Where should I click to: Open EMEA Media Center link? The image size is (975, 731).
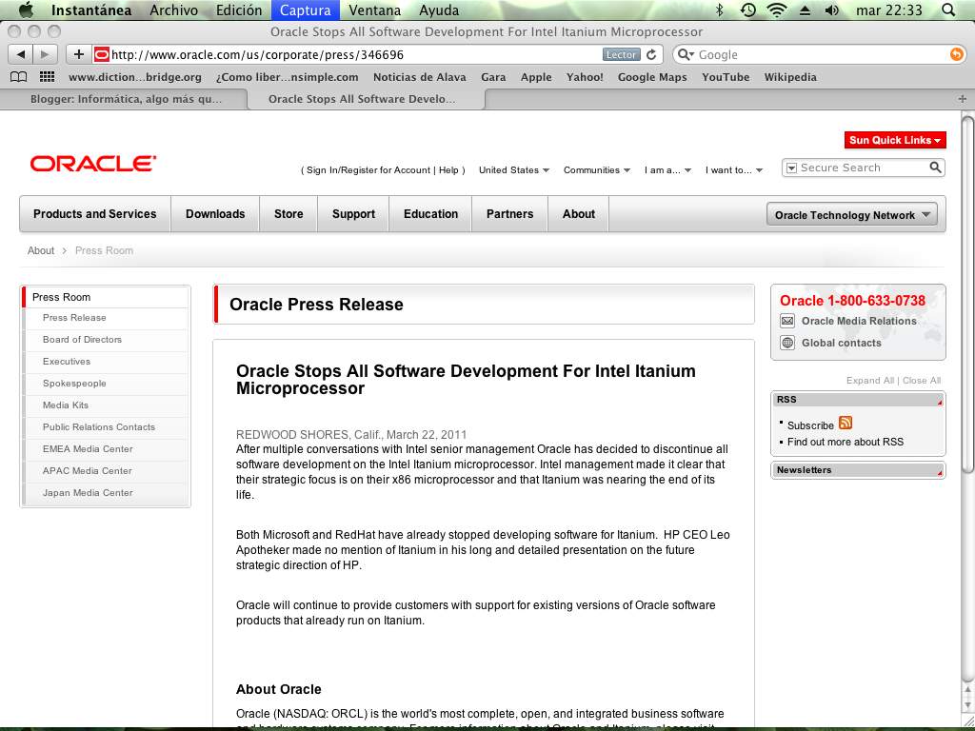(88, 449)
